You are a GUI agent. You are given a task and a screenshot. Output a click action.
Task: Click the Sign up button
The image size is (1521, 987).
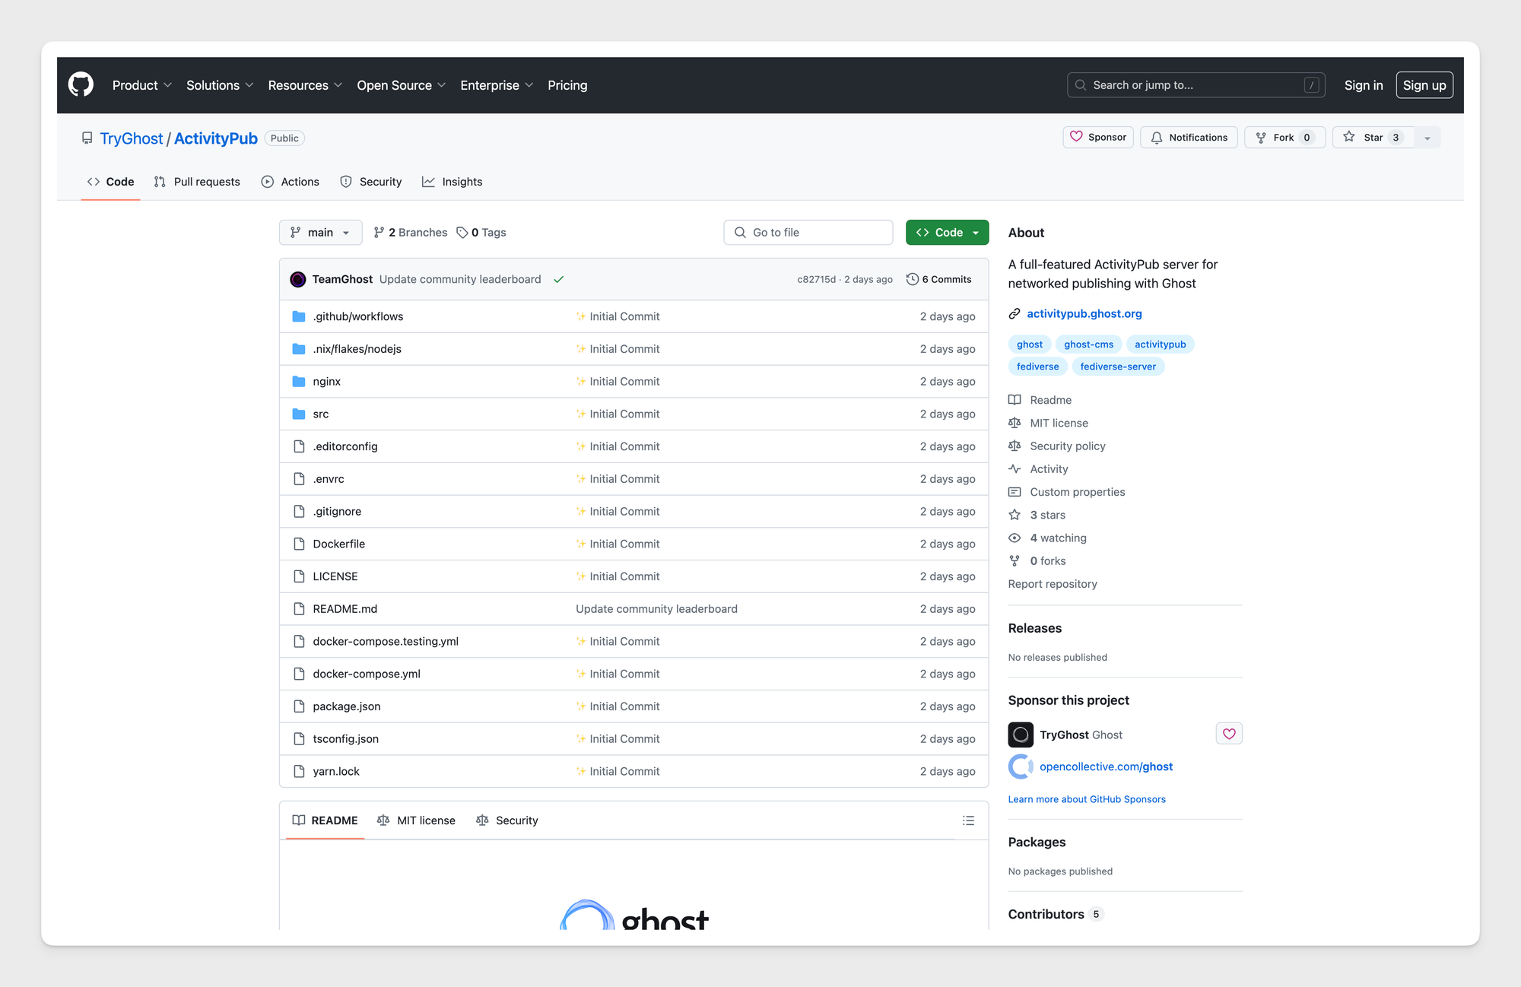[x=1424, y=85]
